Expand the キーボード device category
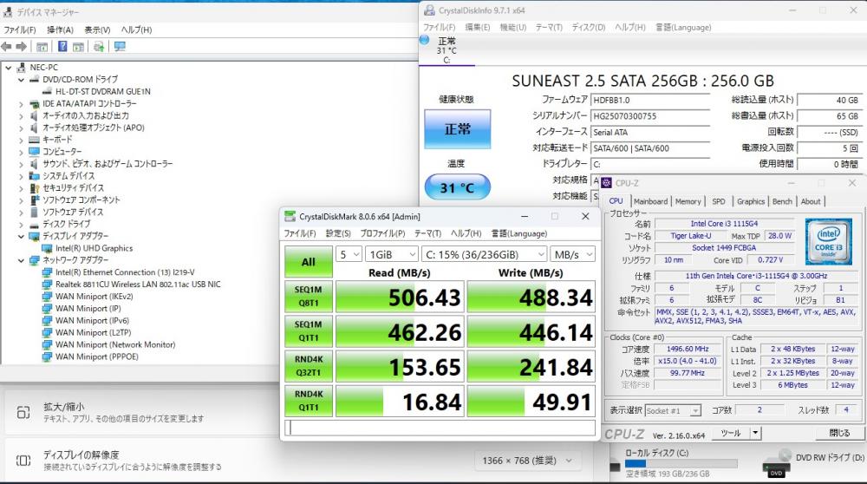This screenshot has width=867, height=484. point(22,140)
